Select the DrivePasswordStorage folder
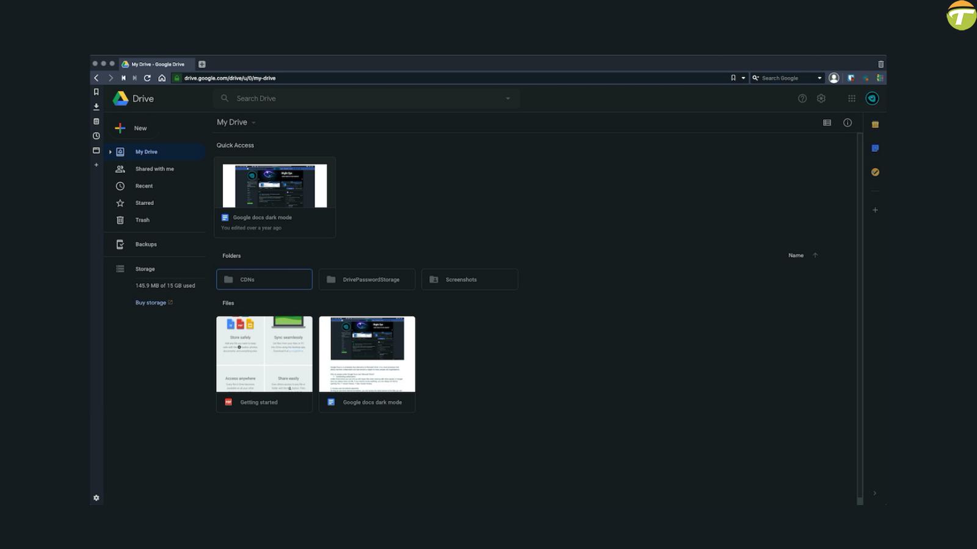 coord(367,279)
